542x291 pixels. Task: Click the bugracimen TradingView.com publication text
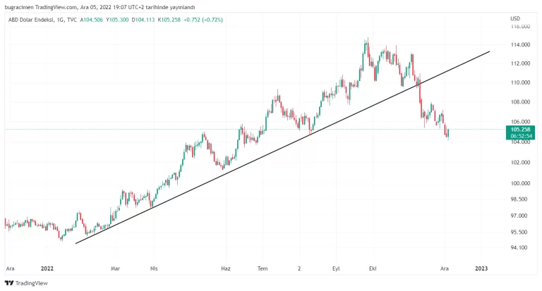point(99,7)
